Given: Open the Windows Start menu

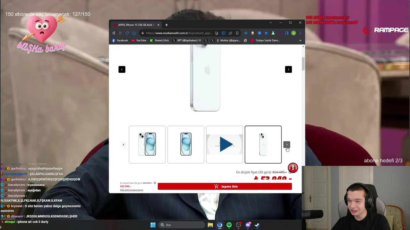Looking at the screenshot, I should coord(153,225).
